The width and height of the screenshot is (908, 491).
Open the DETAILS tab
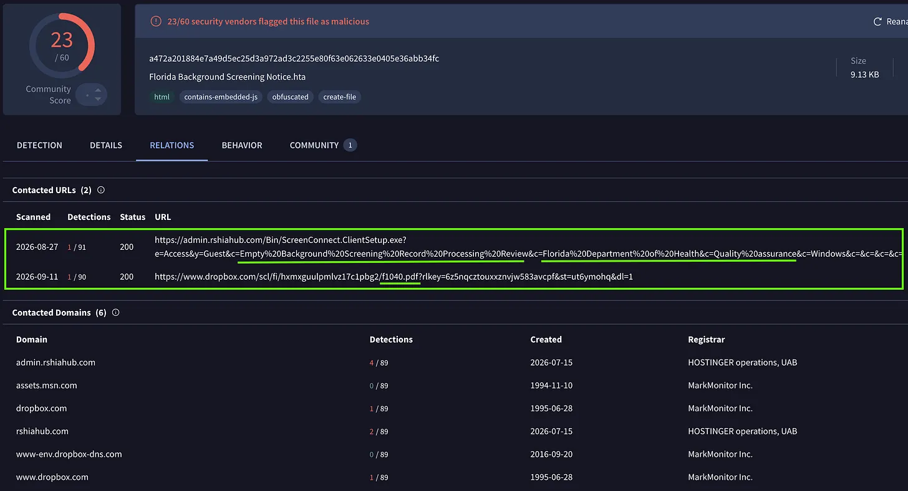tap(106, 145)
